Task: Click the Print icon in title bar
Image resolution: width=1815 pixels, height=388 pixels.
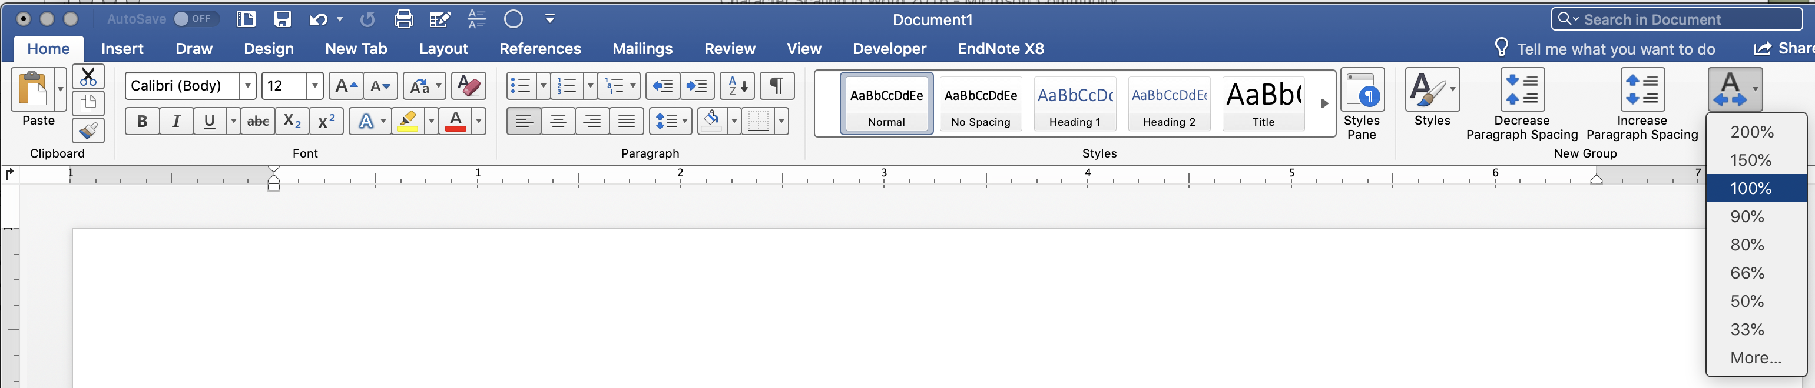Action: tap(404, 19)
